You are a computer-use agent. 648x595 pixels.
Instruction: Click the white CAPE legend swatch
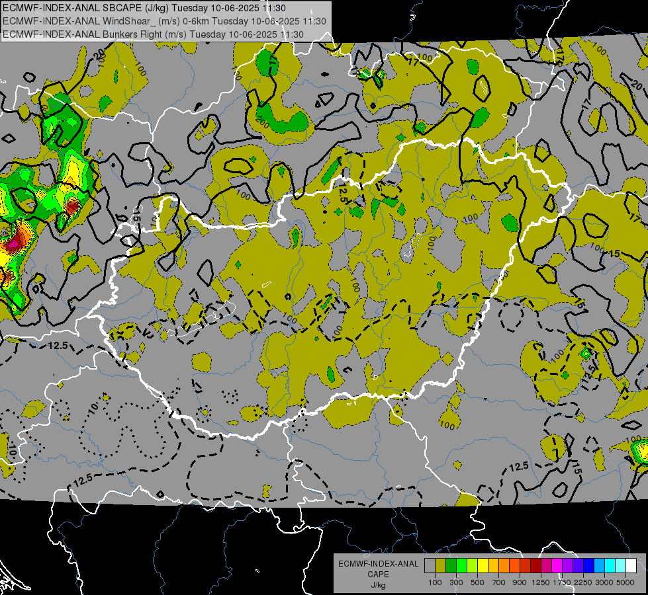point(631,566)
